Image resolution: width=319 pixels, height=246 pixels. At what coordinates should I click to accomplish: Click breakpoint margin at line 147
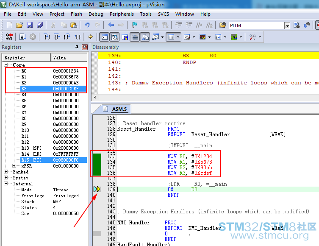point(97,234)
